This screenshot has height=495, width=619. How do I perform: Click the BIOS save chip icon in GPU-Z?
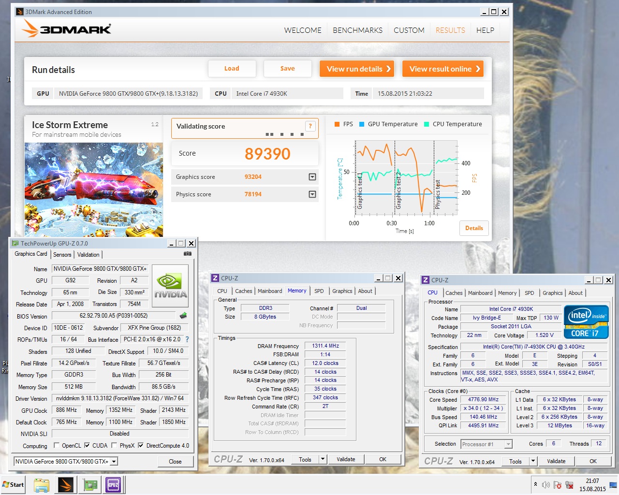coord(183,316)
